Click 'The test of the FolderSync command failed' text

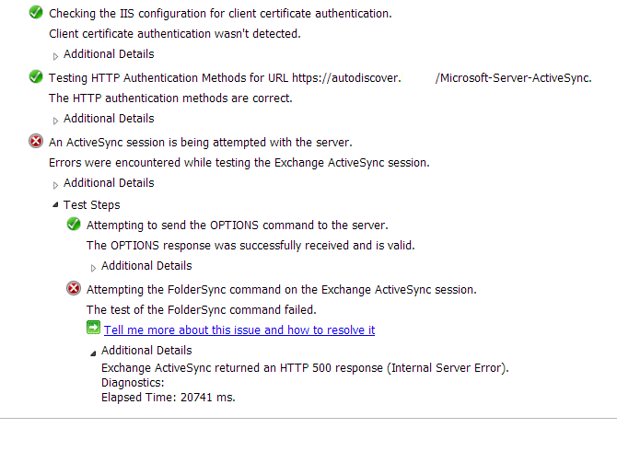[x=202, y=310]
